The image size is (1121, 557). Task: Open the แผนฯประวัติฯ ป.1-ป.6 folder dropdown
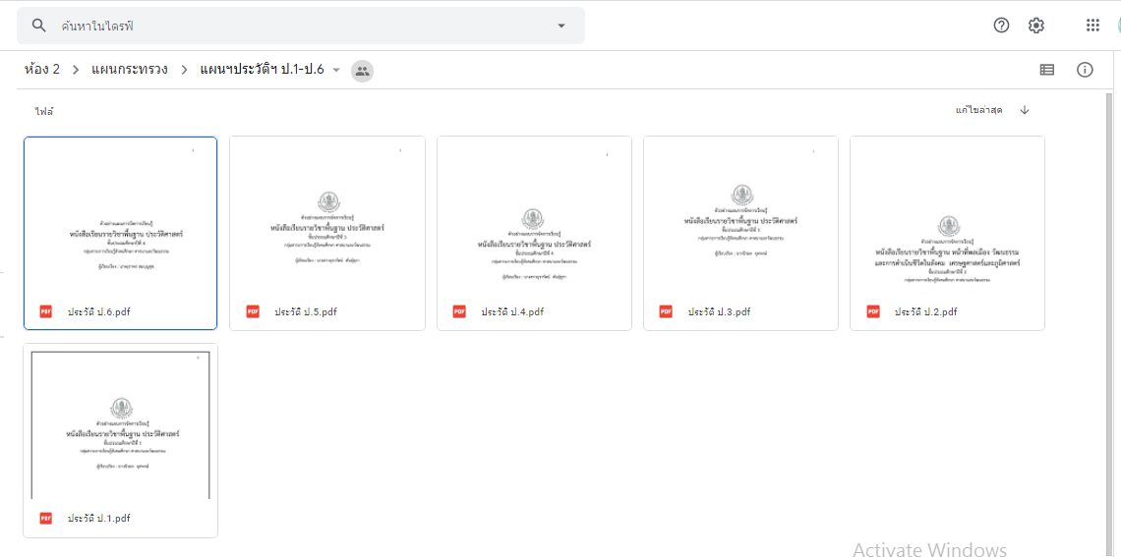pos(336,70)
